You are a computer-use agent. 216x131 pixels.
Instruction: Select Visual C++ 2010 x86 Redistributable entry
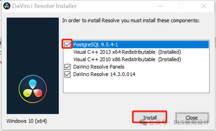coord(127,59)
